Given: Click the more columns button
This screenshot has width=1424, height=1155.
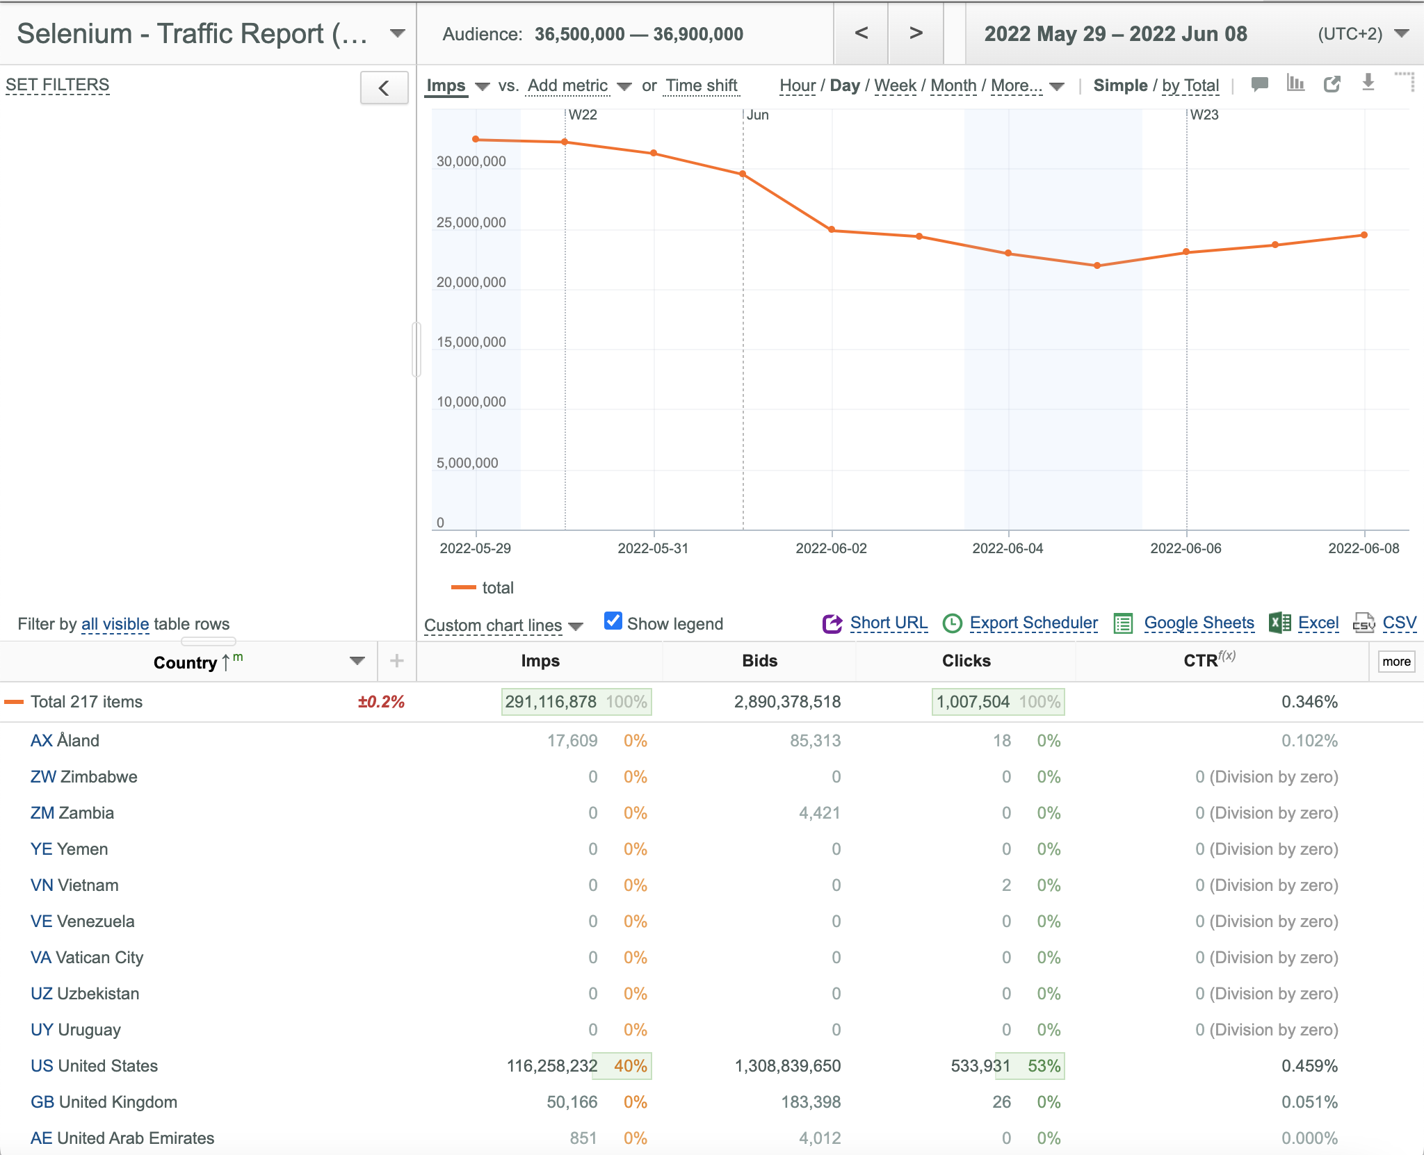Looking at the screenshot, I should point(1396,662).
